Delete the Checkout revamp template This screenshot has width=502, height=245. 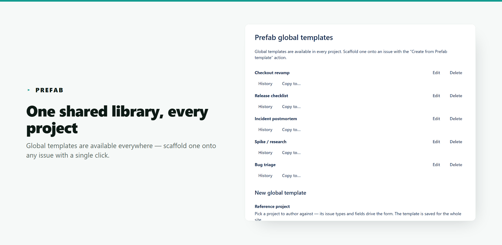456,73
